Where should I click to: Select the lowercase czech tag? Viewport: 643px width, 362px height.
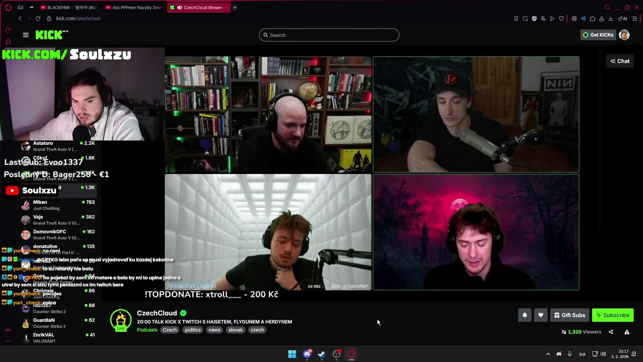pos(257,330)
